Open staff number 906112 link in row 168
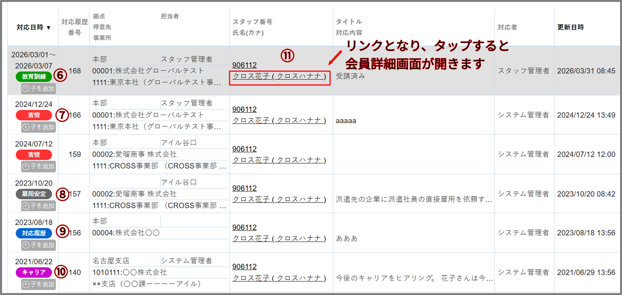622x295 pixels. (x=244, y=65)
